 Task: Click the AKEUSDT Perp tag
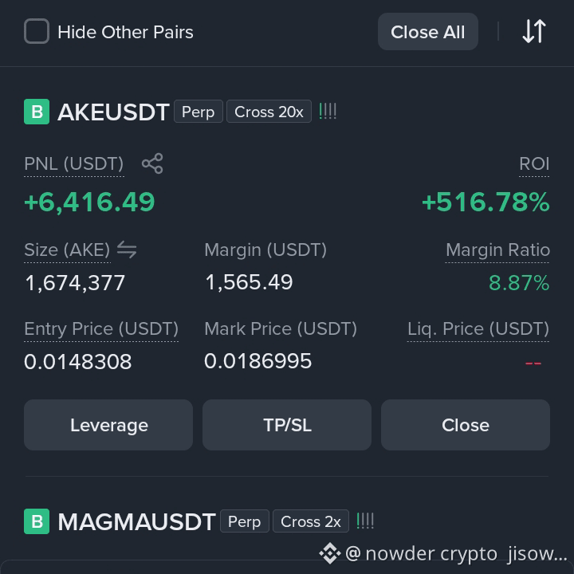[x=198, y=112]
